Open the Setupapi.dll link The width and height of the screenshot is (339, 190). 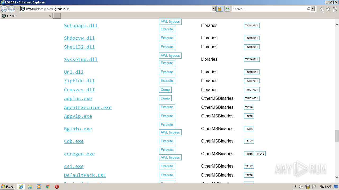[81, 26]
